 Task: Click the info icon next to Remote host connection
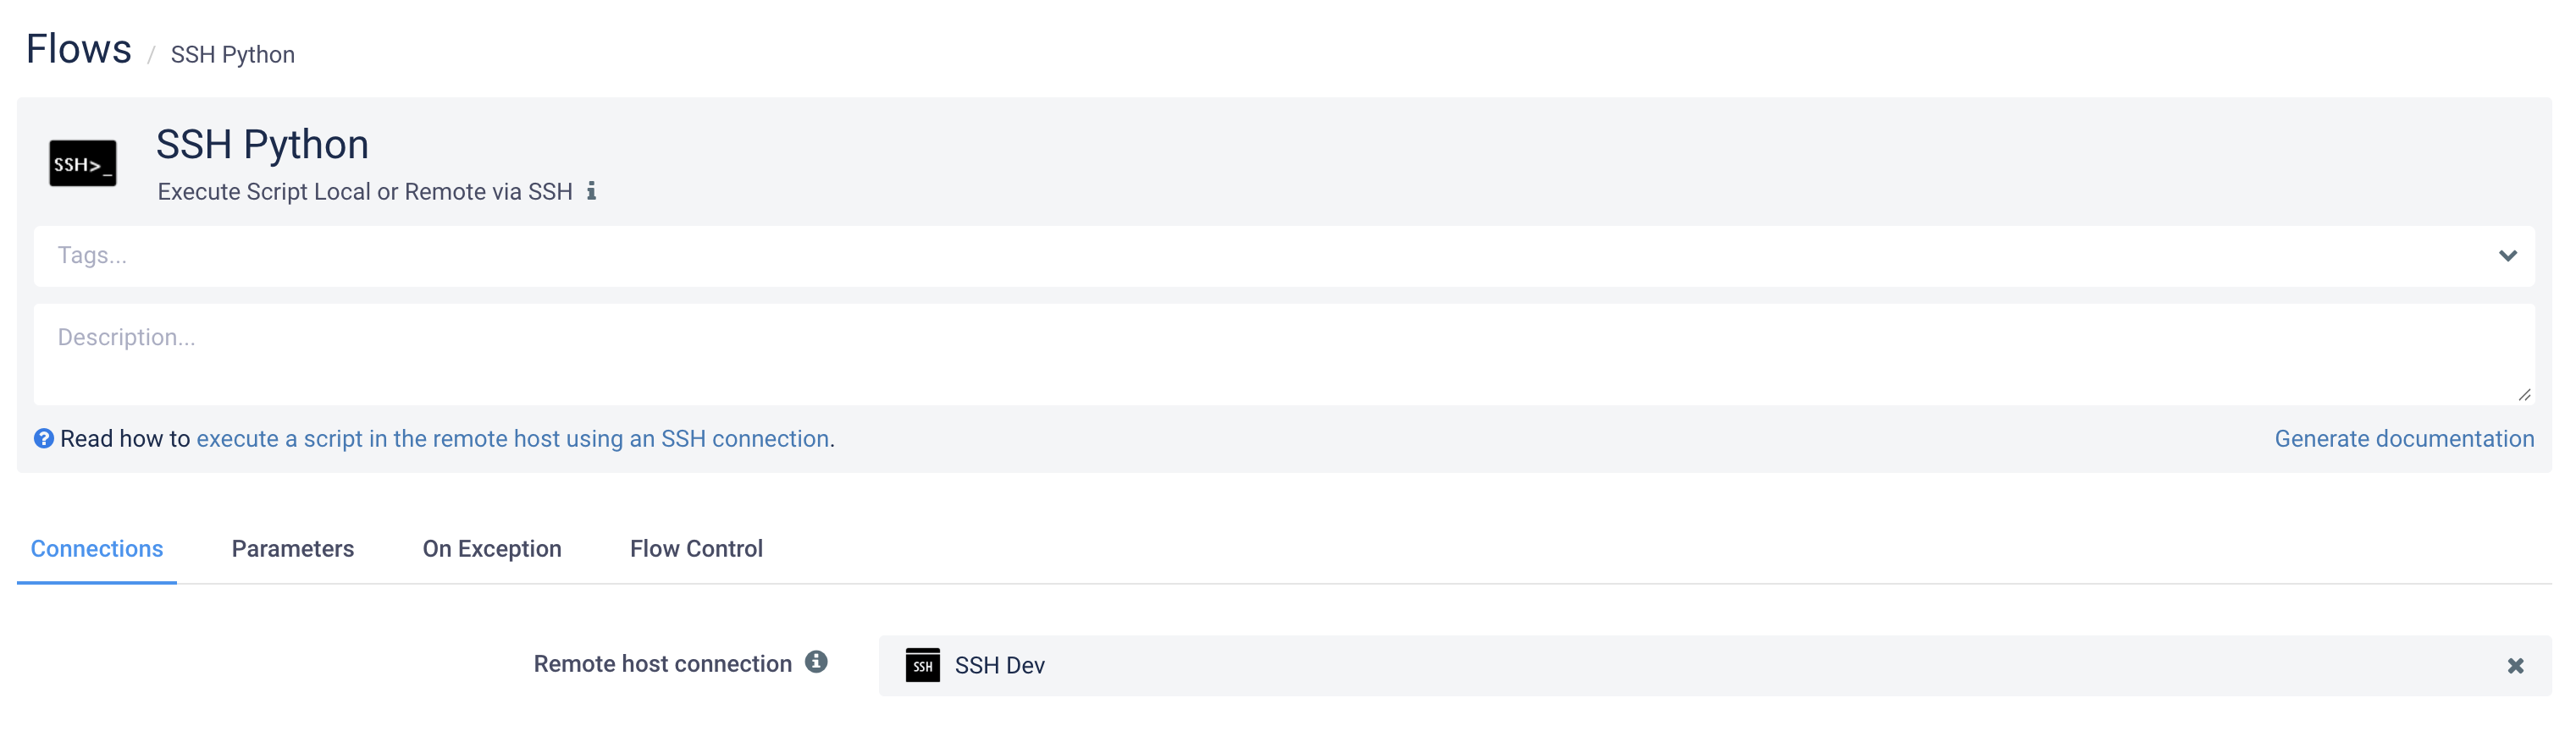(817, 661)
